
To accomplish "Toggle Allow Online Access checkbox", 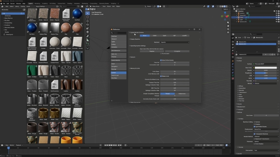I will [161, 60].
